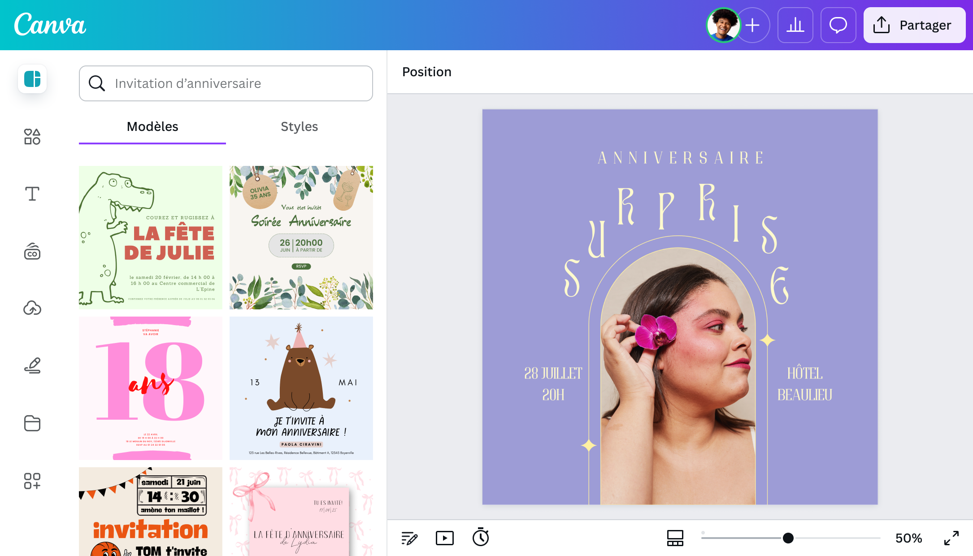Start presentation with the play icon
The width and height of the screenshot is (973, 556).
(x=445, y=538)
